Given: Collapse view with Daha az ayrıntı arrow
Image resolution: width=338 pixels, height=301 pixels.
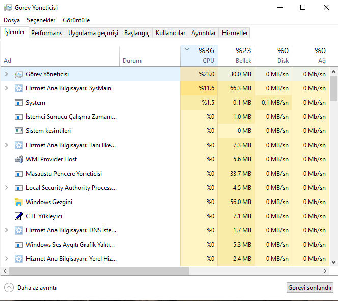Looking at the screenshot, I should click(x=9, y=288).
